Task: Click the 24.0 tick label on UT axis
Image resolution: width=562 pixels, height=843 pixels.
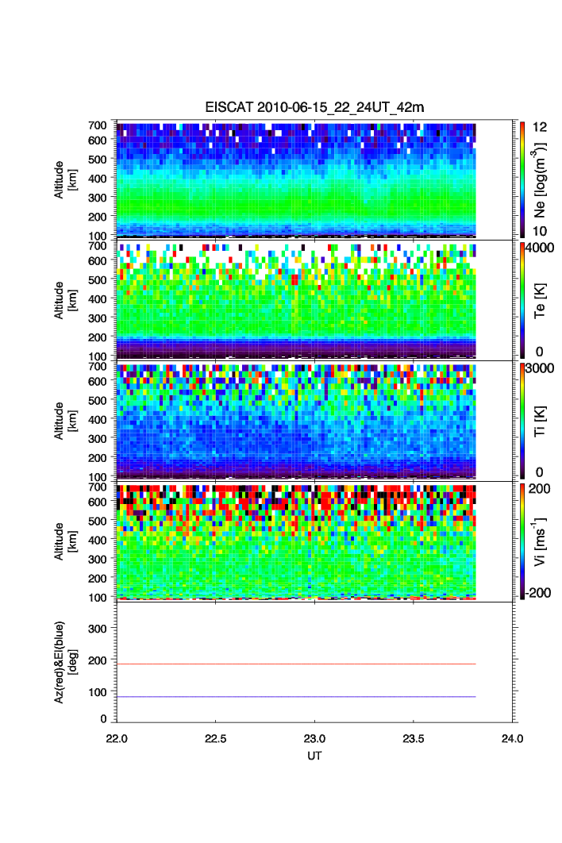Action: [513, 738]
